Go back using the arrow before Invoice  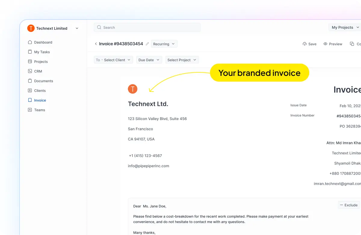(96, 44)
